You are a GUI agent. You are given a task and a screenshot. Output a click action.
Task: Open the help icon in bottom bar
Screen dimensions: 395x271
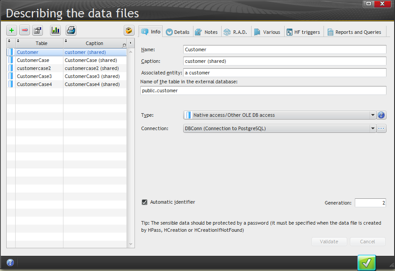point(10,263)
